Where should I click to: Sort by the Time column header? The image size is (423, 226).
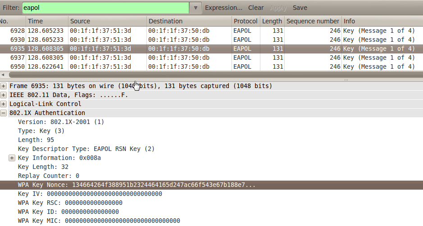click(47, 21)
